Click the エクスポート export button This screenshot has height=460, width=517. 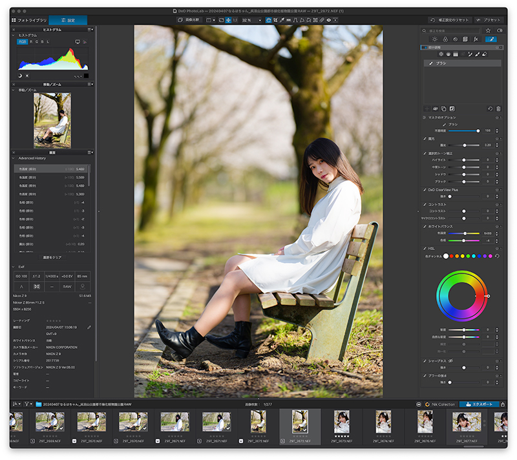pyautogui.click(x=479, y=404)
